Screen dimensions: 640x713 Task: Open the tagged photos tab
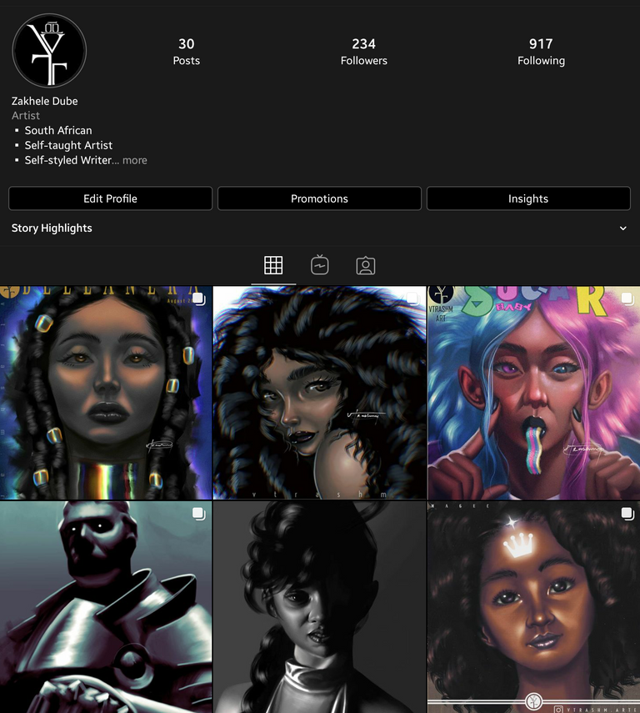[366, 265]
